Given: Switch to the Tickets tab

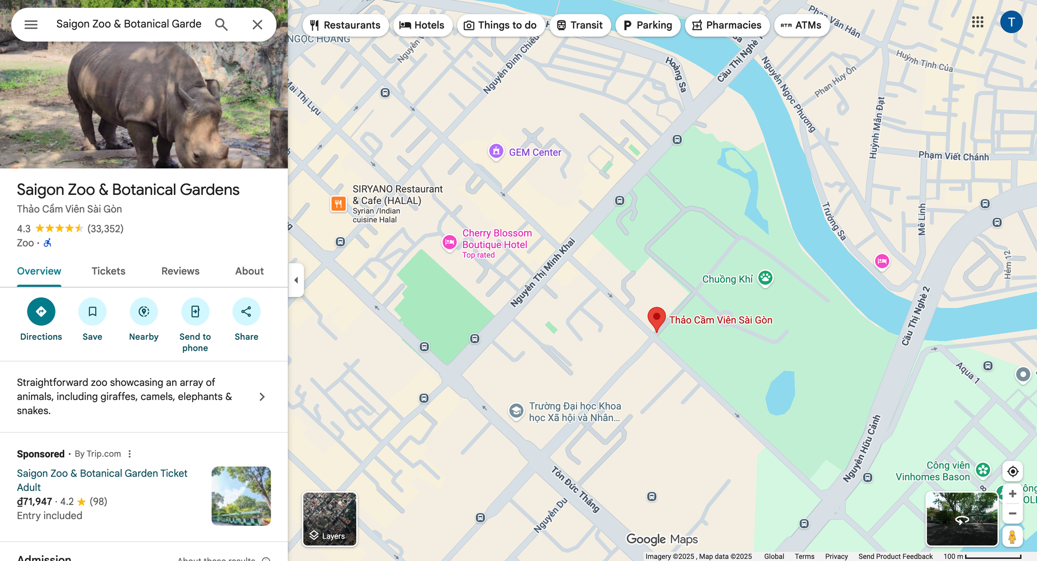Looking at the screenshot, I should [x=108, y=271].
